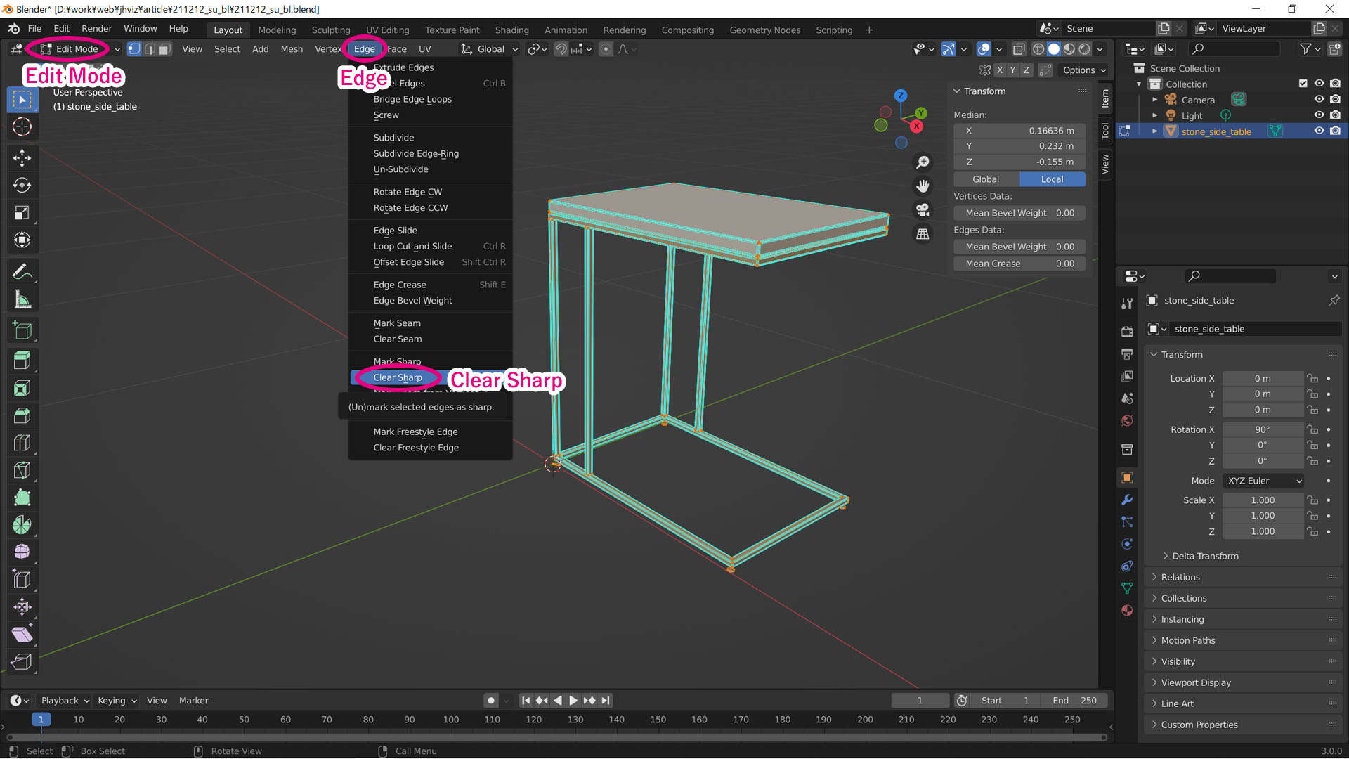Enable face select mode
Image resolution: width=1349 pixels, height=759 pixels.
165,49
